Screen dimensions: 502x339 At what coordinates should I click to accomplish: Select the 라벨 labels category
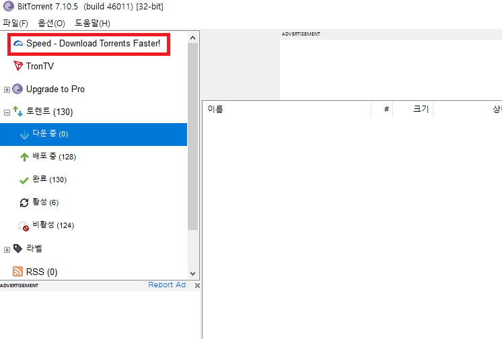34,248
